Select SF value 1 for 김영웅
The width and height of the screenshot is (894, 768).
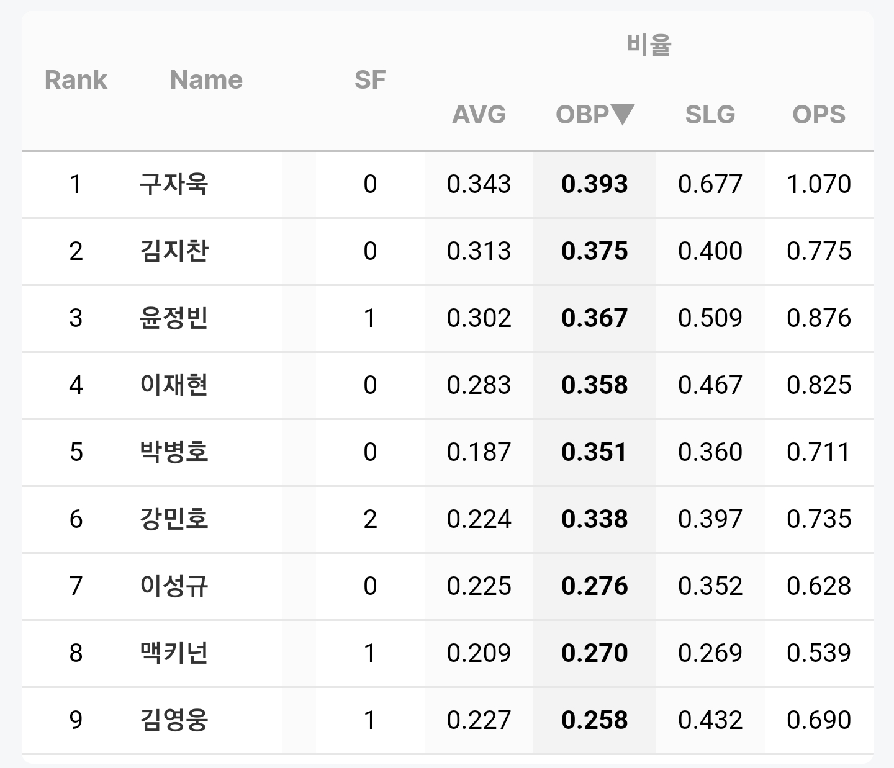click(370, 720)
